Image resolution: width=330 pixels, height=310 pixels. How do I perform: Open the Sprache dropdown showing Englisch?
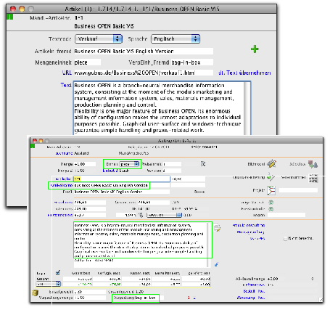pos(176,38)
